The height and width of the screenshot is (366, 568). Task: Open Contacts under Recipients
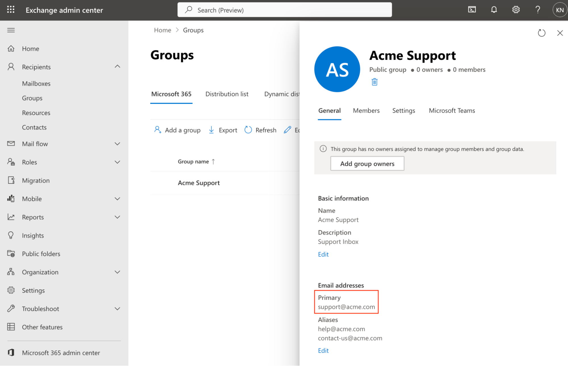click(x=34, y=127)
